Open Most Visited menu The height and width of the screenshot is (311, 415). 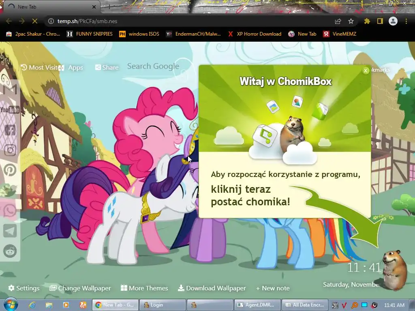pyautogui.click(x=39, y=68)
